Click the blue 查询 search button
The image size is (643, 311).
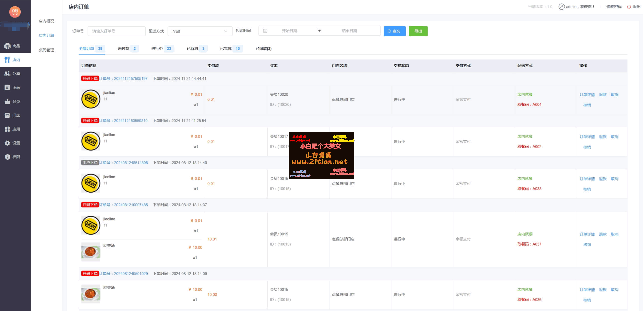tap(394, 31)
